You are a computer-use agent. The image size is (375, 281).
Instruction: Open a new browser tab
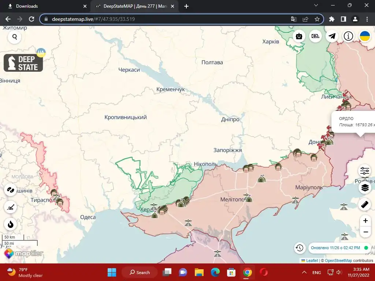click(x=186, y=6)
